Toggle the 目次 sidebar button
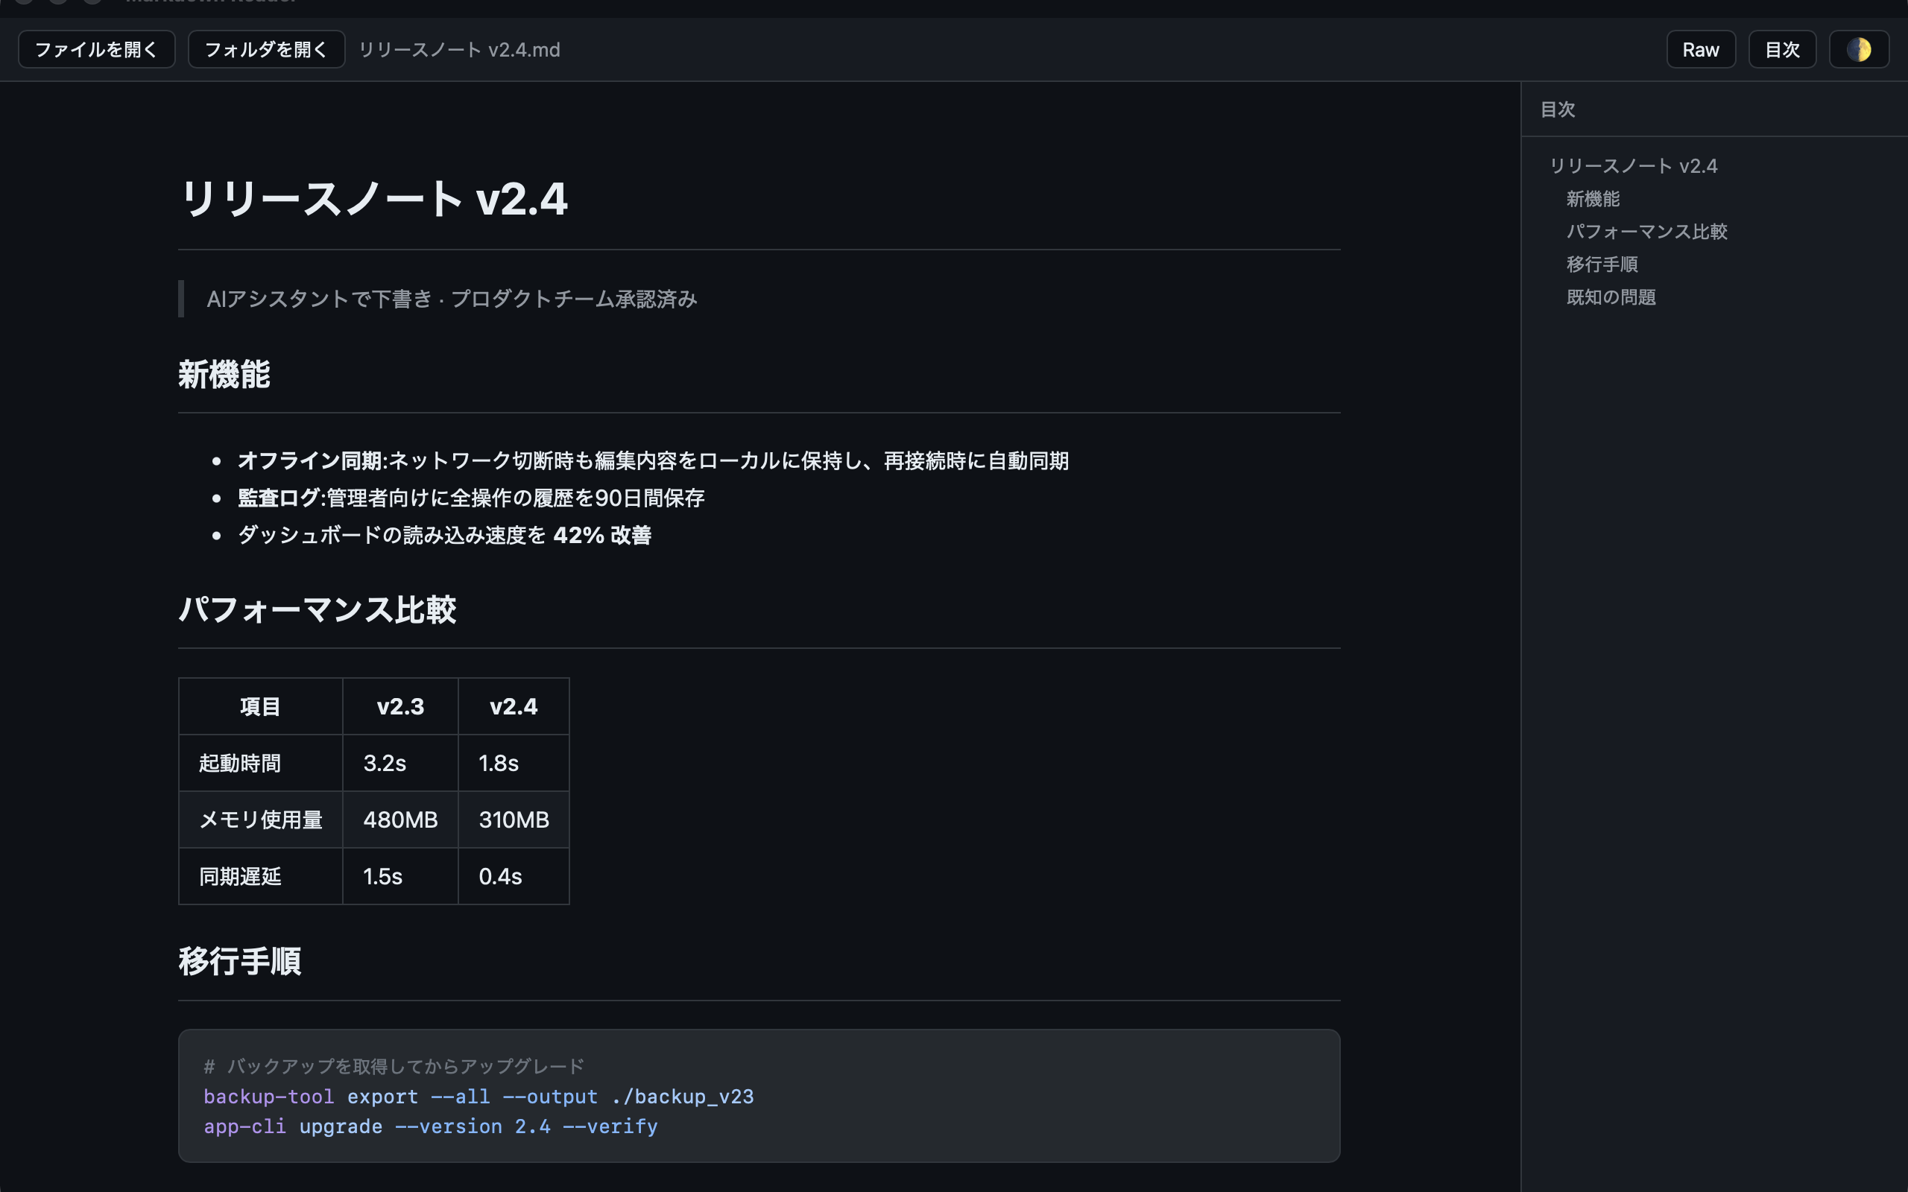The width and height of the screenshot is (1908, 1192). [1782, 50]
